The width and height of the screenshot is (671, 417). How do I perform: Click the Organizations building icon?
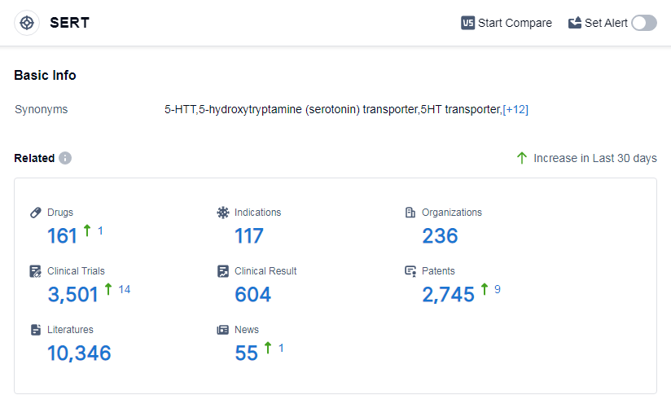[x=410, y=213]
